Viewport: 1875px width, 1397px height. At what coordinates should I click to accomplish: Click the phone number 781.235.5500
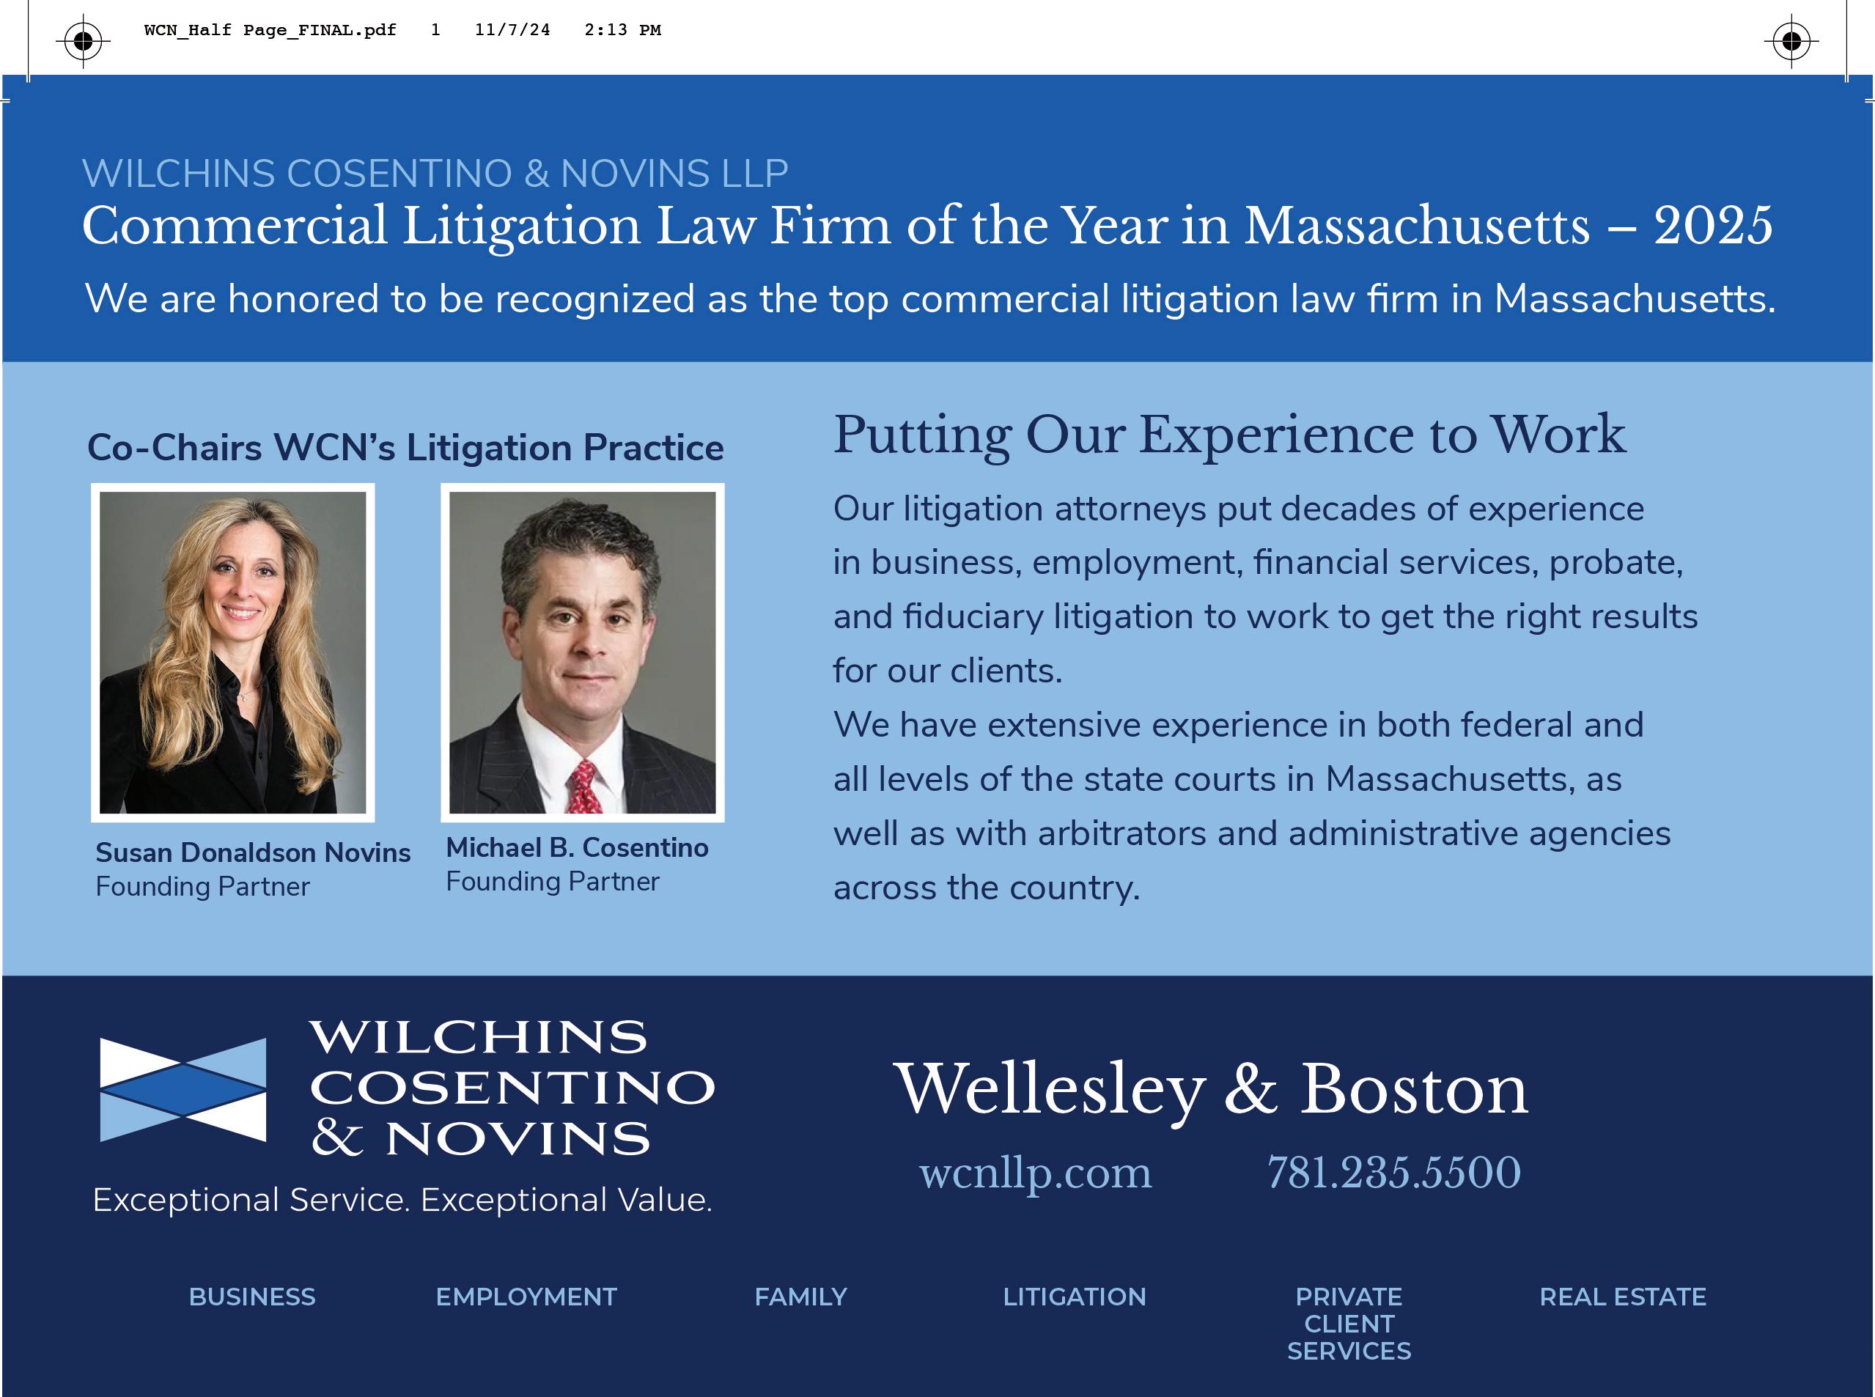[x=1393, y=1173]
